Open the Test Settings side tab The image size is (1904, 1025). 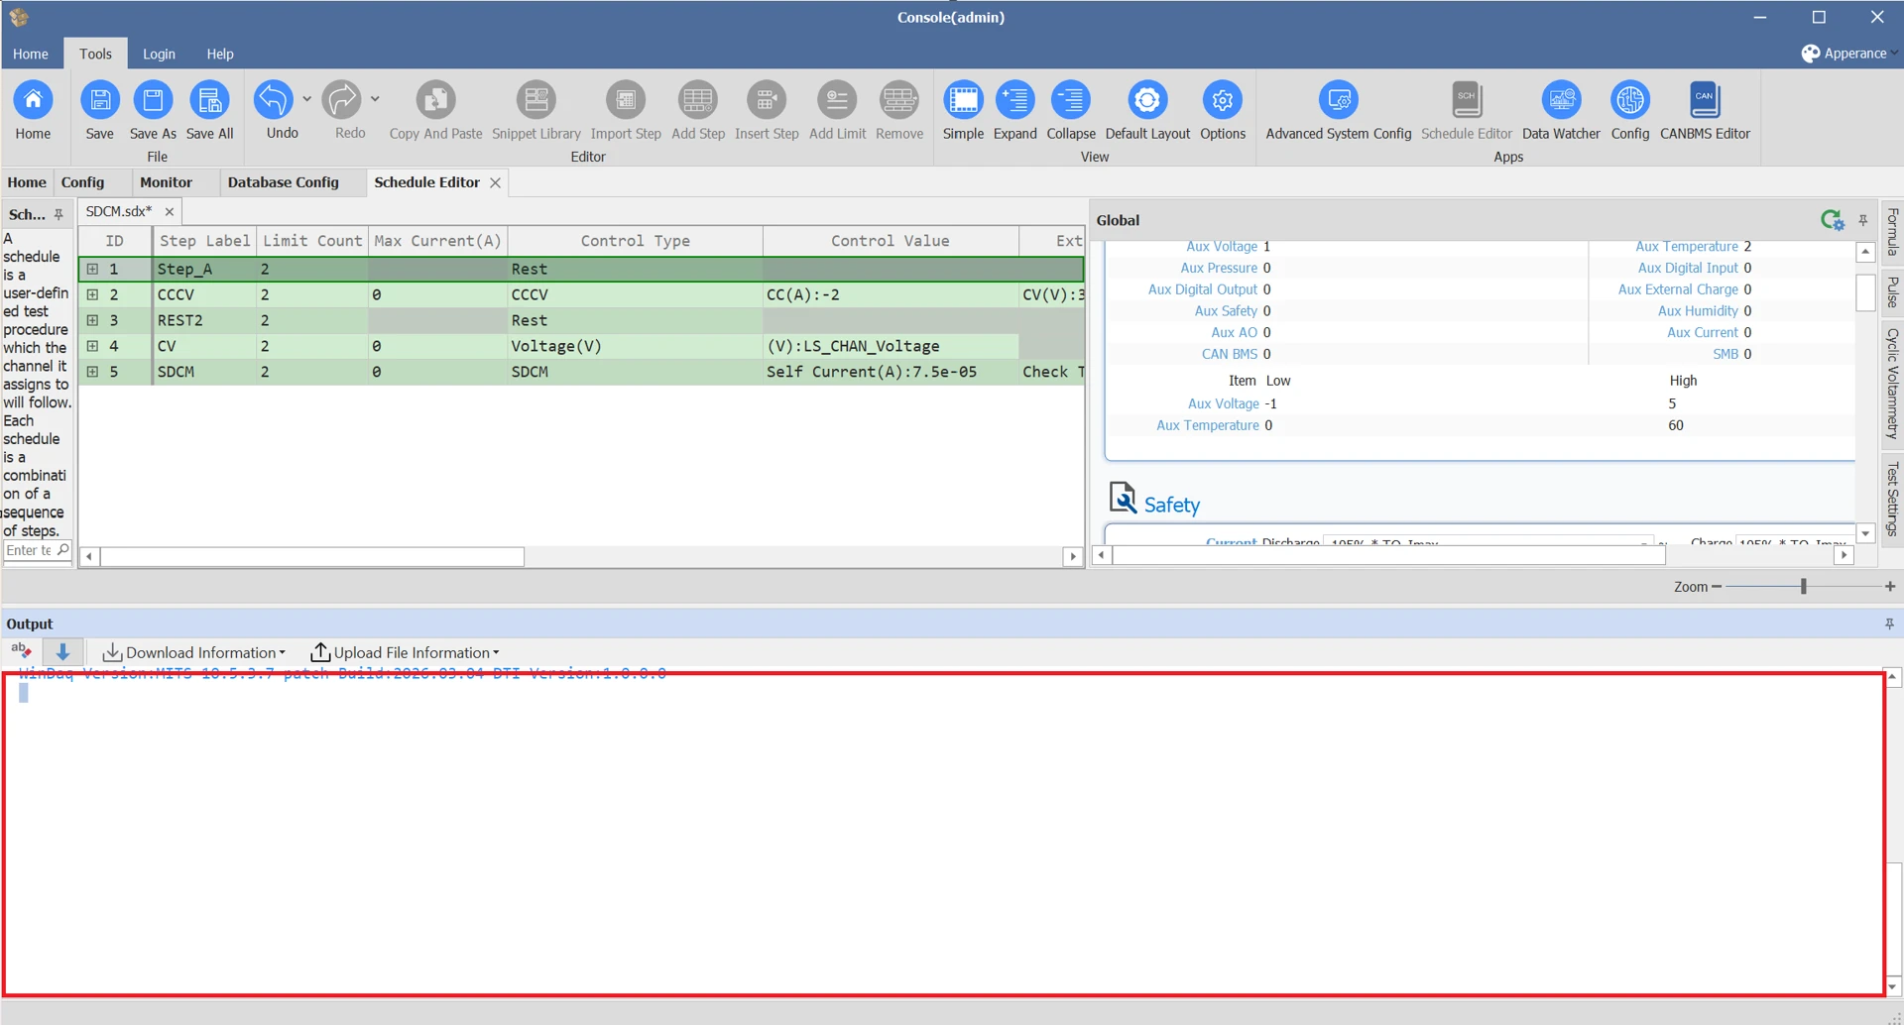pos(1892,499)
